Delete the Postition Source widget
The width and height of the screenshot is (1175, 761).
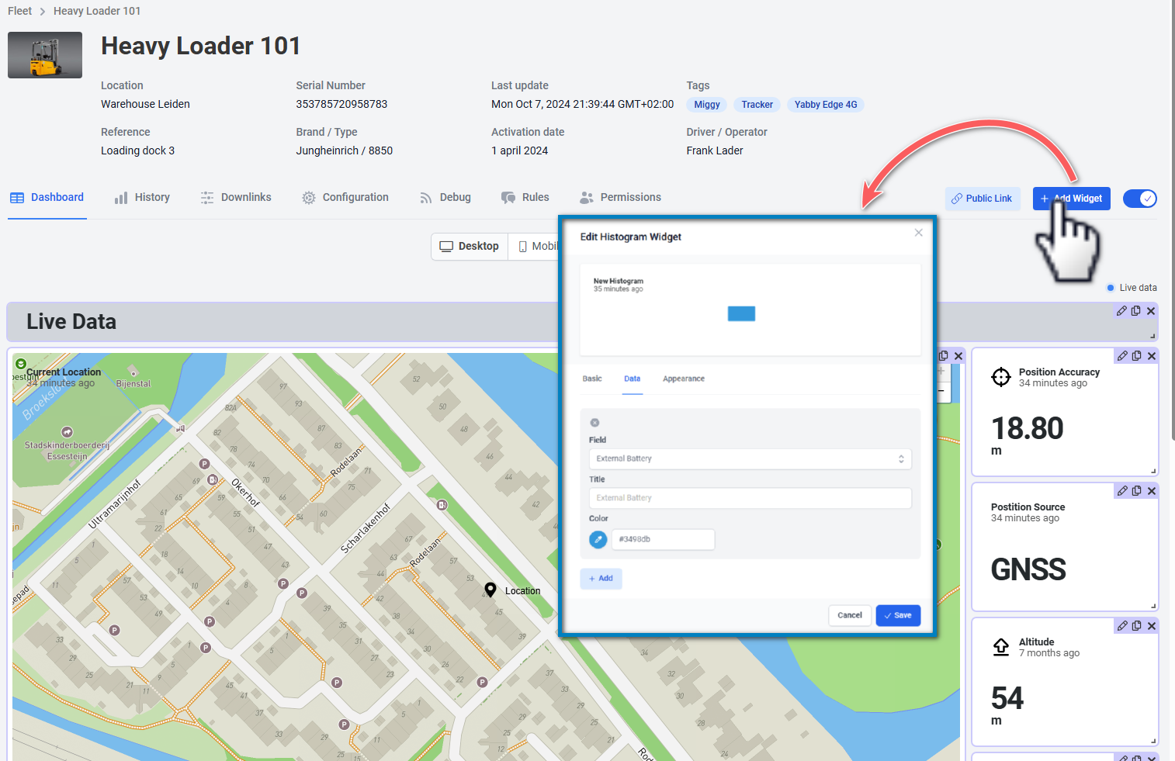pyautogui.click(x=1152, y=491)
